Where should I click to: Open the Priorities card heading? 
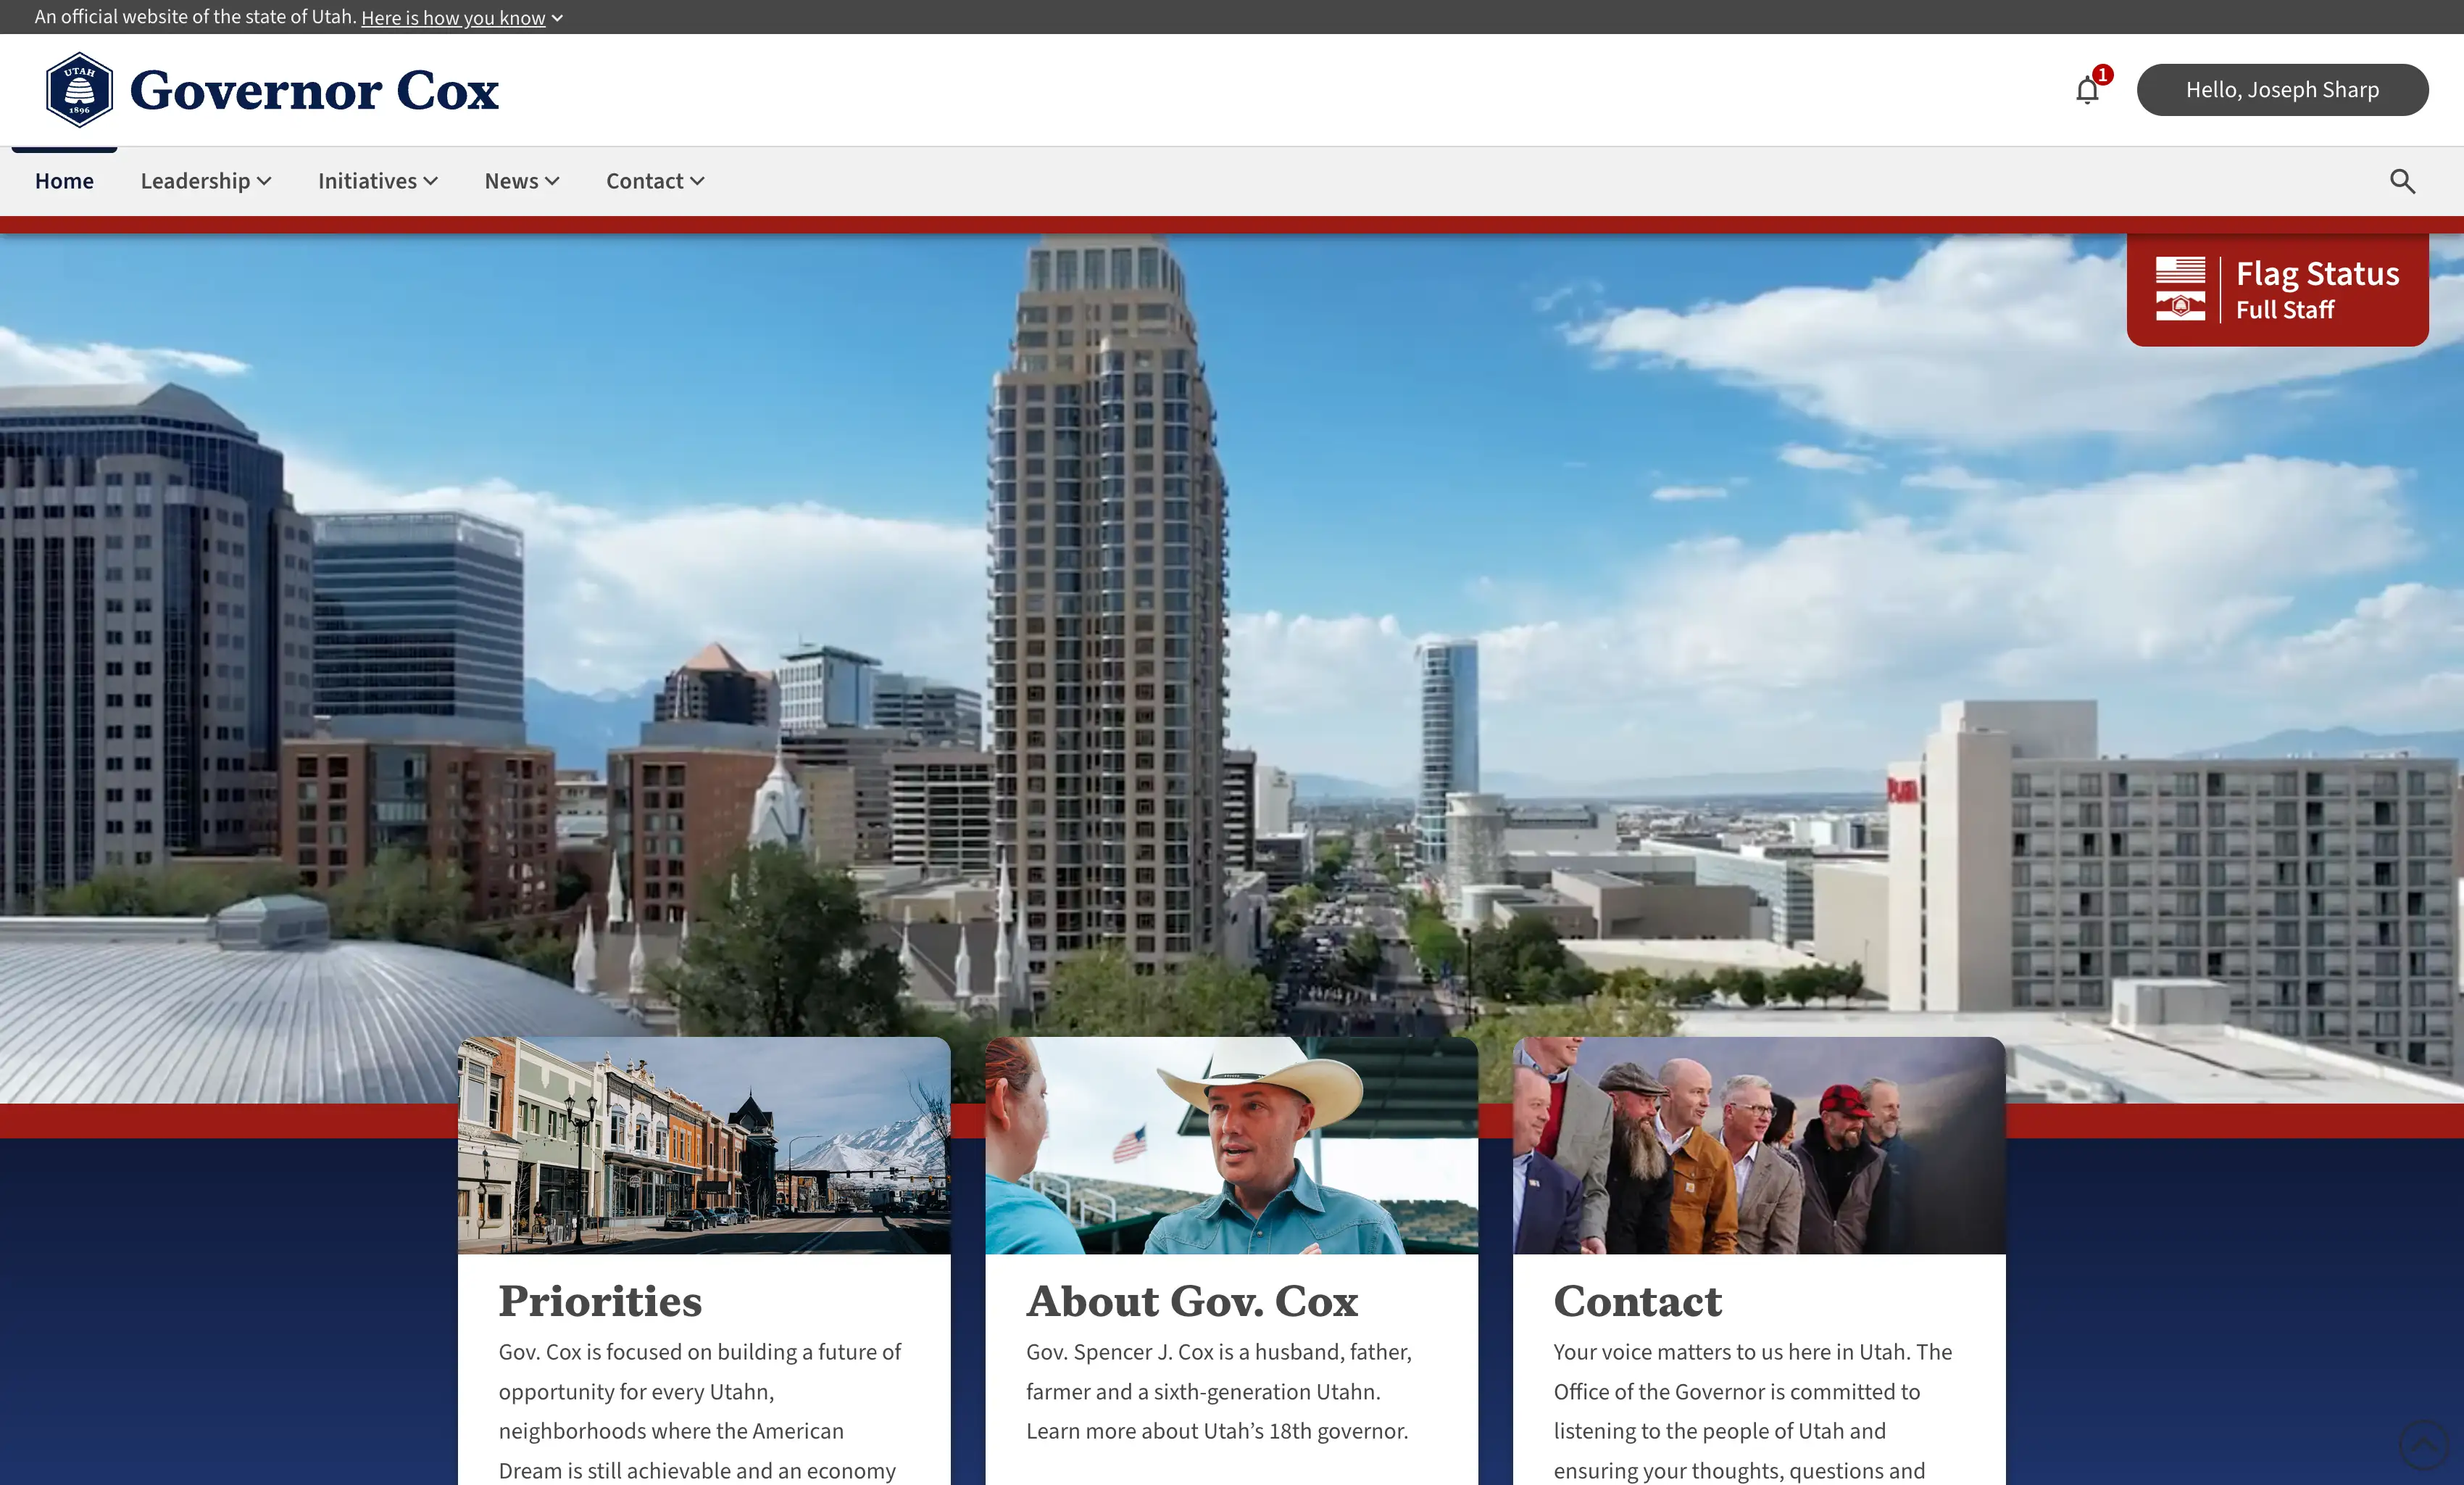(600, 1301)
